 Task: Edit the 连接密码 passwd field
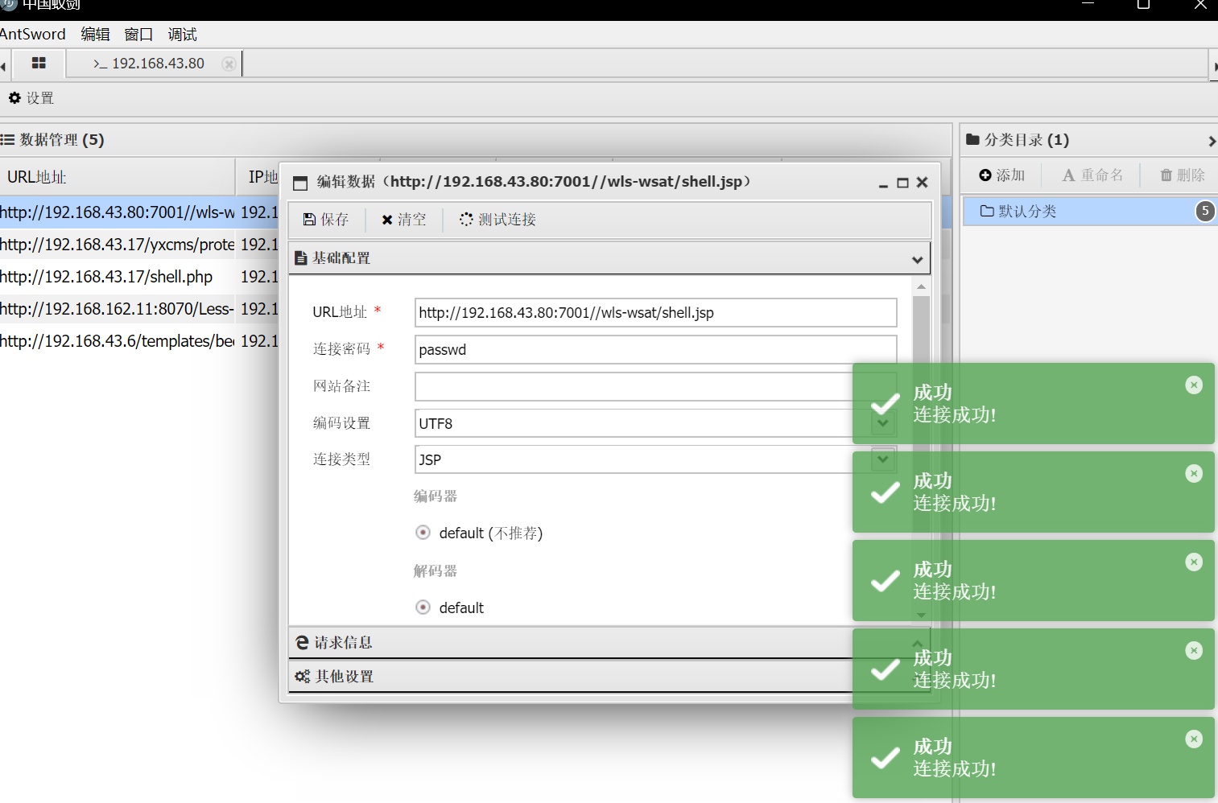[x=655, y=349]
